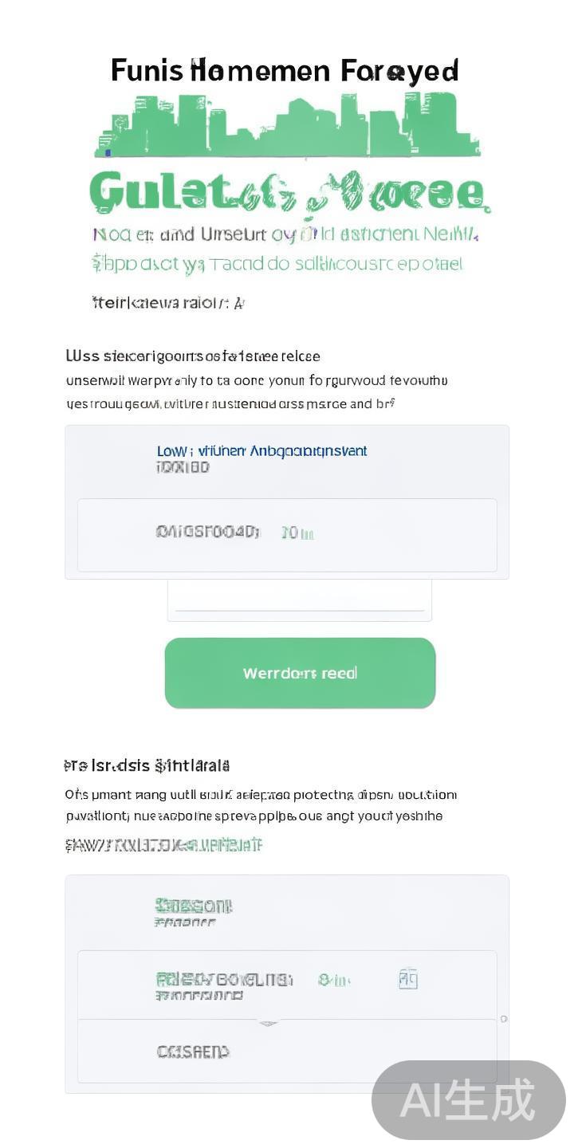
Task: Click the "Funis Homemen Foreyed" page title
Action: coord(285,71)
